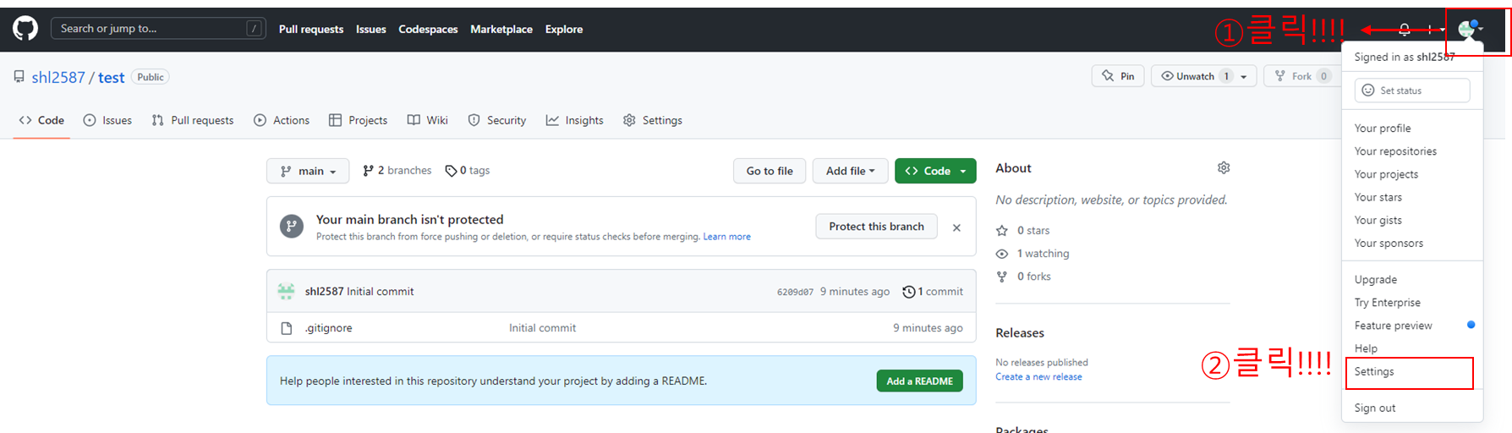The width and height of the screenshot is (1512, 433).
Task: Click Protect this branch button
Action: pyautogui.click(x=876, y=227)
